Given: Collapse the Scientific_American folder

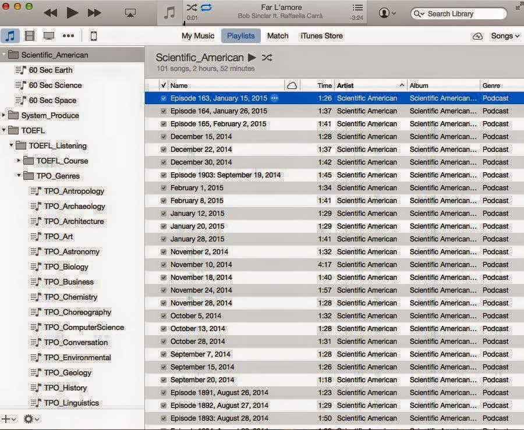Looking at the screenshot, I should [3, 55].
